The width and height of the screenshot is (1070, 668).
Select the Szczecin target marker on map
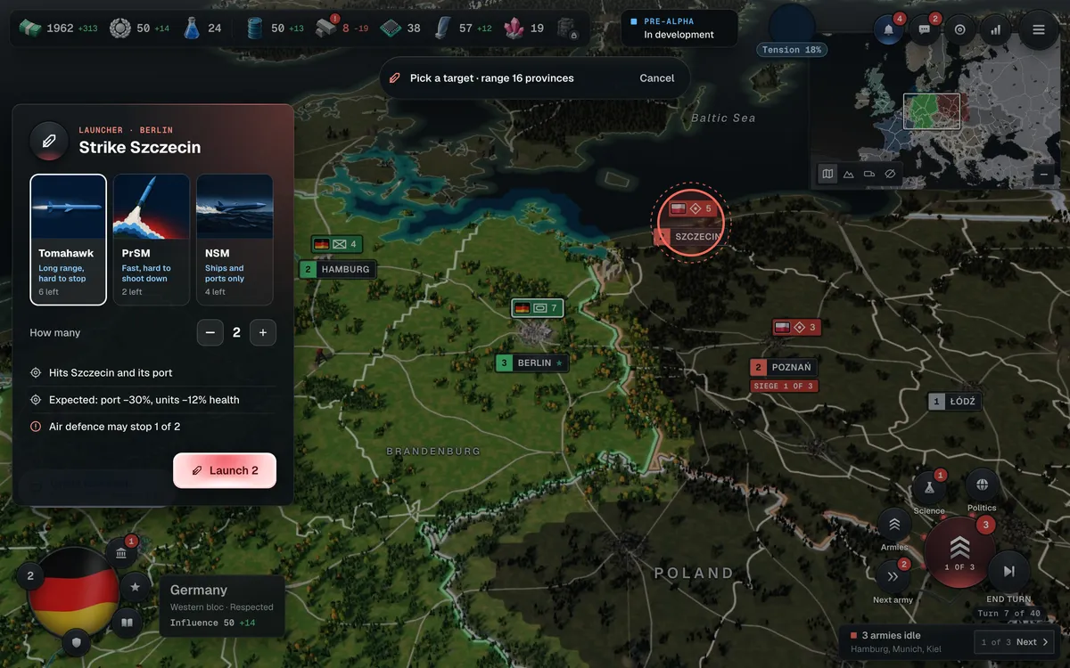[693, 223]
